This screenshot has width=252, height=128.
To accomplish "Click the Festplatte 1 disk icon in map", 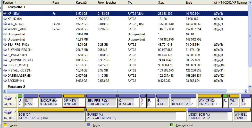I will [x=8, y=98].
